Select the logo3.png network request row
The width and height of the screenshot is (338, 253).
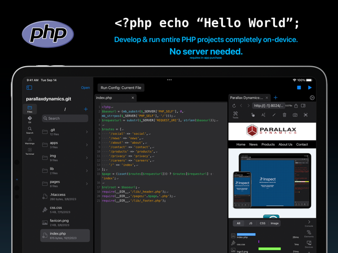click(x=265, y=250)
